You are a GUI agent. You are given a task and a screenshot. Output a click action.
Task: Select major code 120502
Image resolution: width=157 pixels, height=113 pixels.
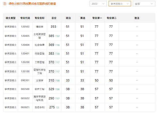(25, 27)
